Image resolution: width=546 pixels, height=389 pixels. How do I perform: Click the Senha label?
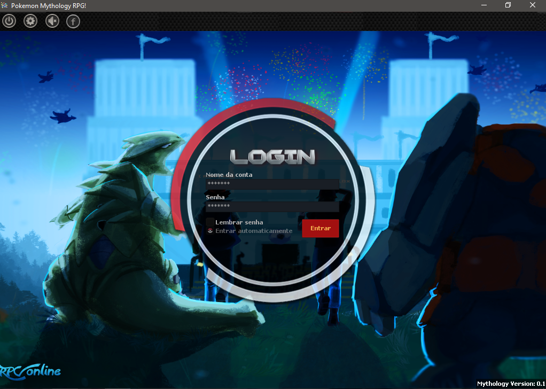click(x=215, y=197)
